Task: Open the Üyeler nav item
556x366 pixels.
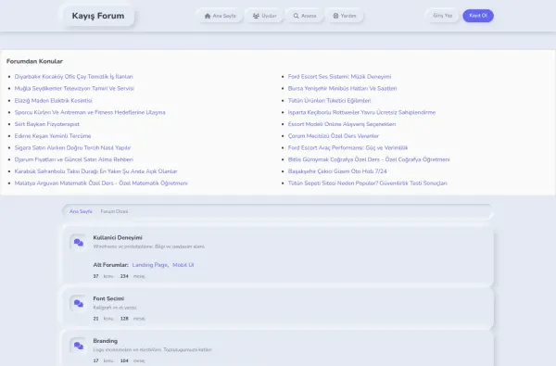Action: tap(264, 16)
